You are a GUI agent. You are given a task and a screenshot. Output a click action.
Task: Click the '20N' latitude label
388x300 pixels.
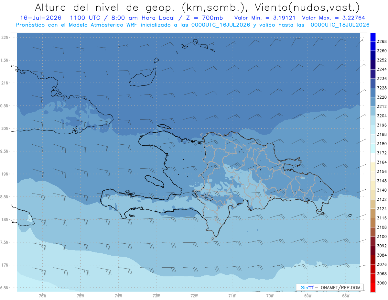(x=5, y=128)
